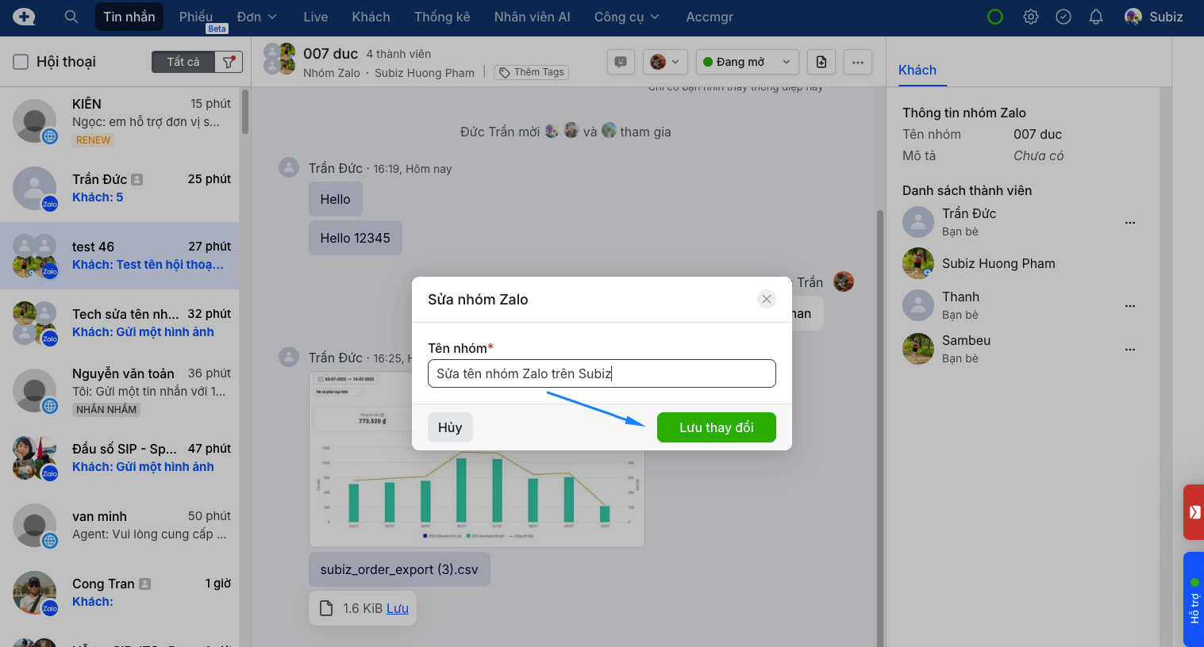Click the search magnifier icon in top bar
This screenshot has height=647, width=1204.
pos(71,17)
